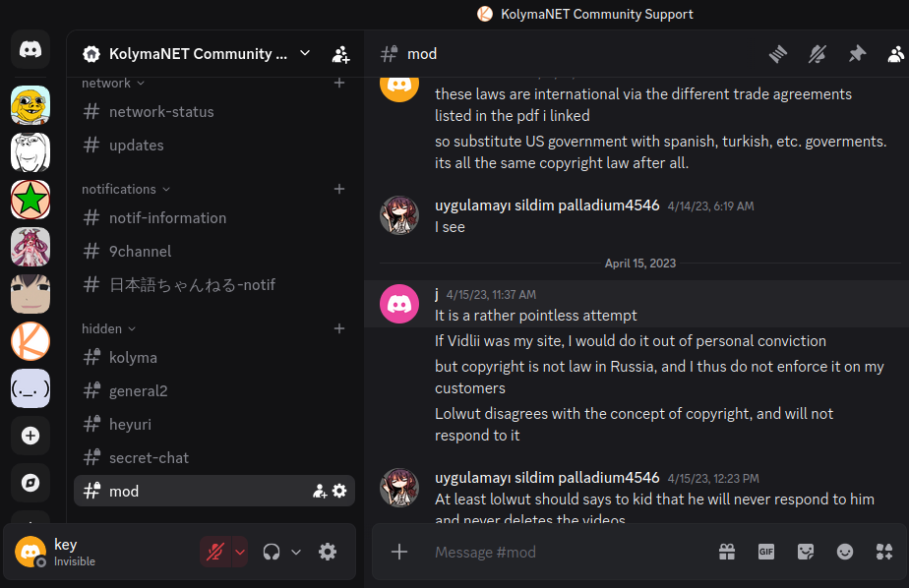The width and height of the screenshot is (909, 588).
Task: Open Explore Discoverable Servers compass icon
Action: 30,483
